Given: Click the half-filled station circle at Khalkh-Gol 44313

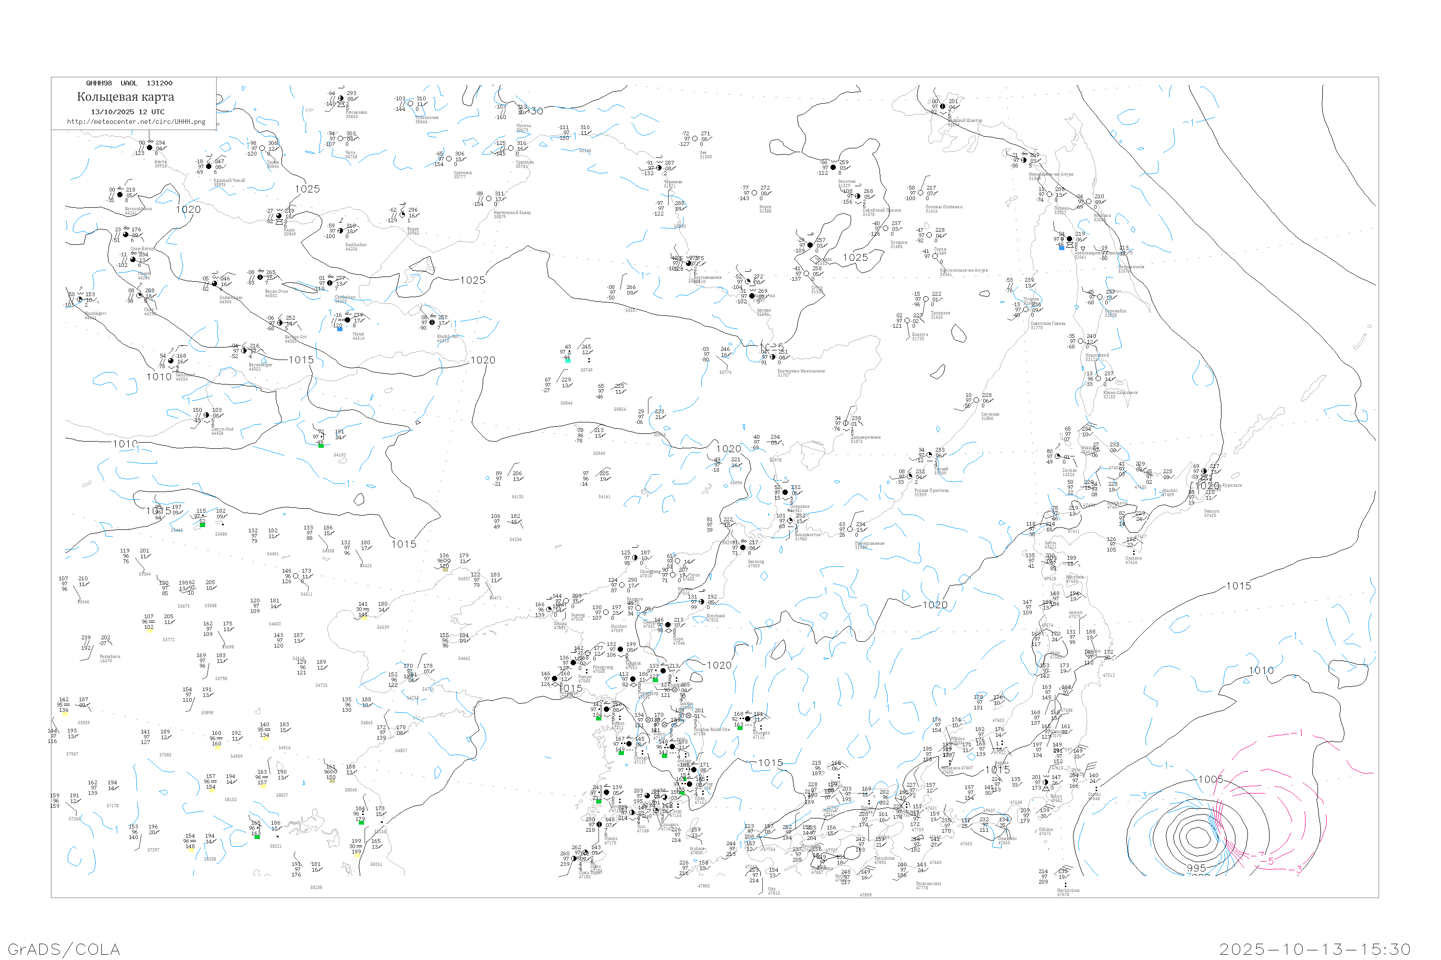Looking at the screenshot, I should 433,322.
